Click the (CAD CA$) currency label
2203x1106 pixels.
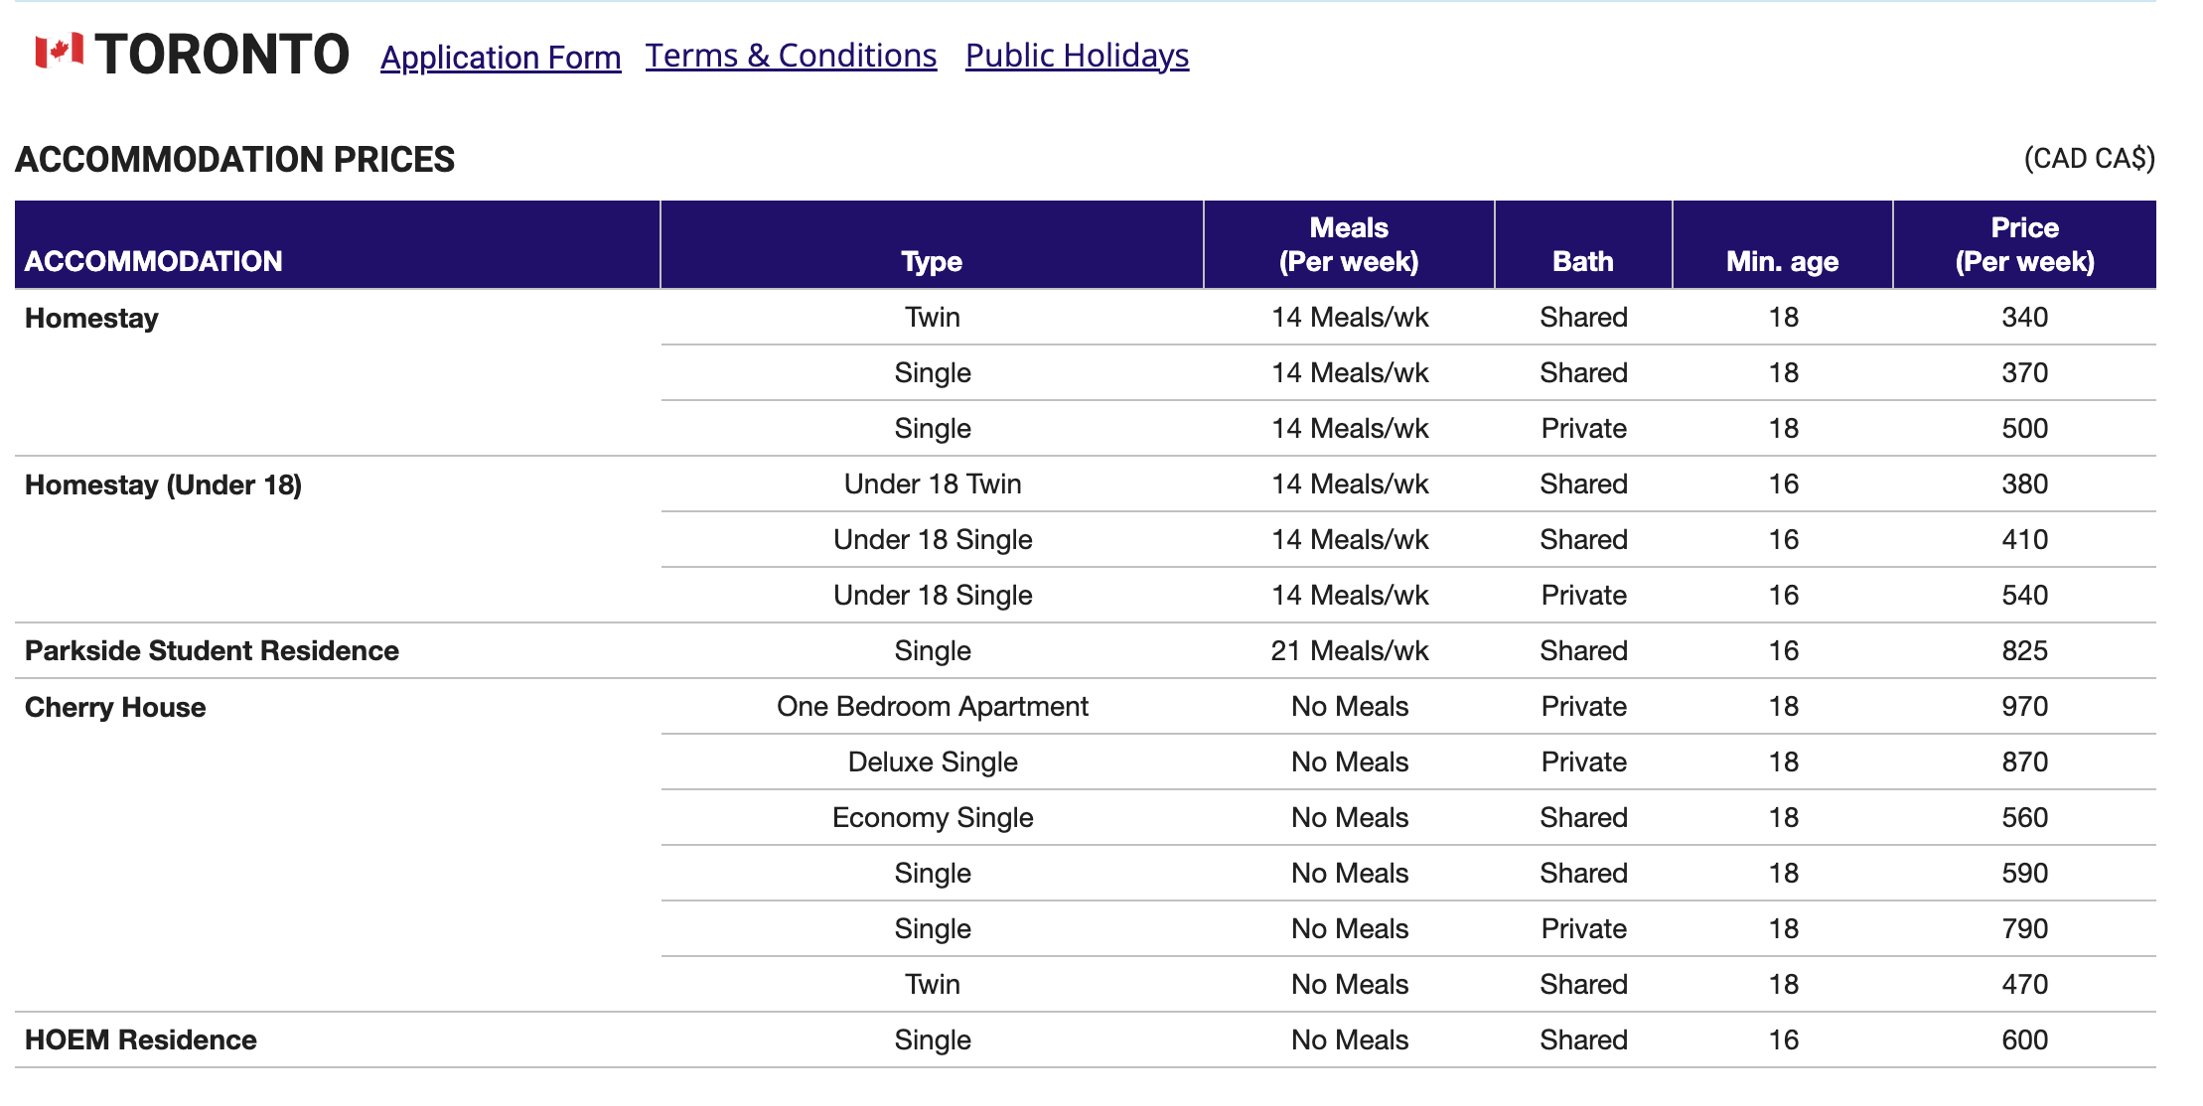2089,159
